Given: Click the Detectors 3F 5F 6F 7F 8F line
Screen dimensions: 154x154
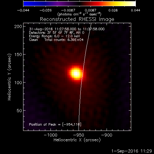Looking at the screenshot, I should 57,33.
